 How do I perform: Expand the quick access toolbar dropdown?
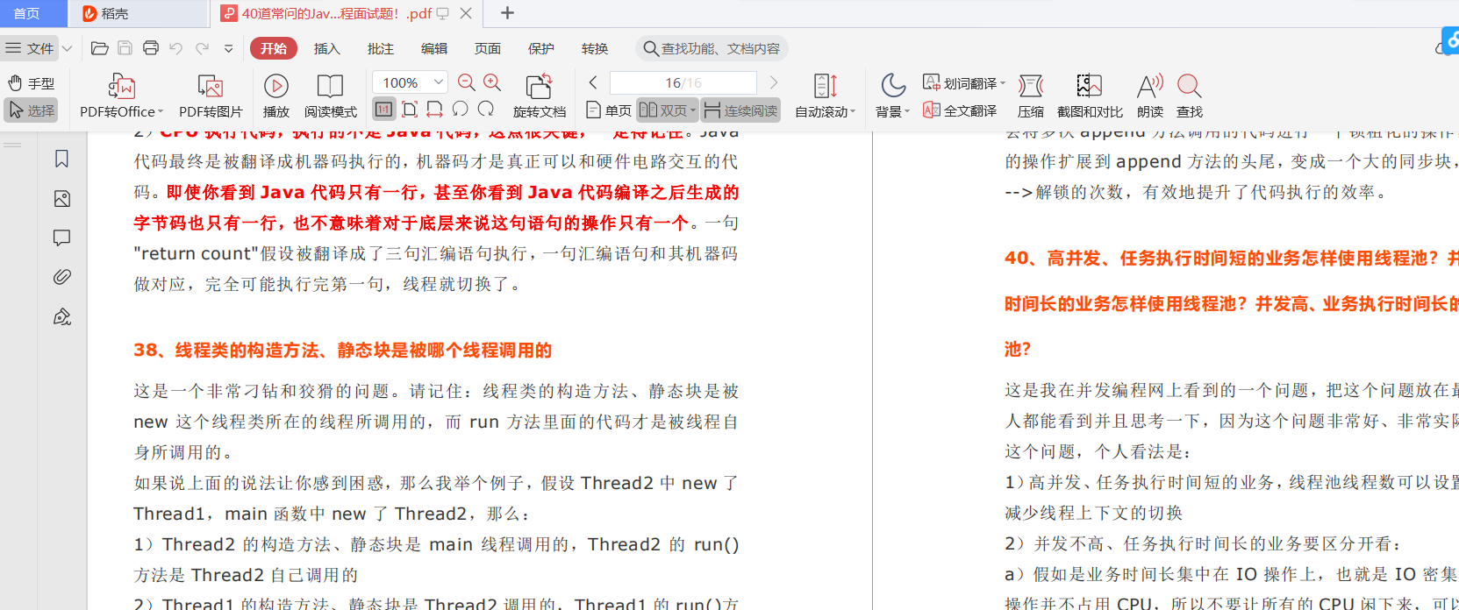pyautogui.click(x=228, y=48)
